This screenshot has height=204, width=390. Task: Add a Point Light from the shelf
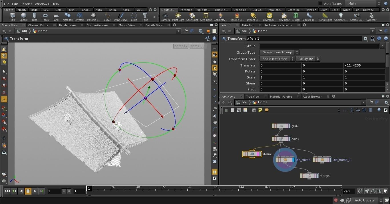tap(178, 17)
